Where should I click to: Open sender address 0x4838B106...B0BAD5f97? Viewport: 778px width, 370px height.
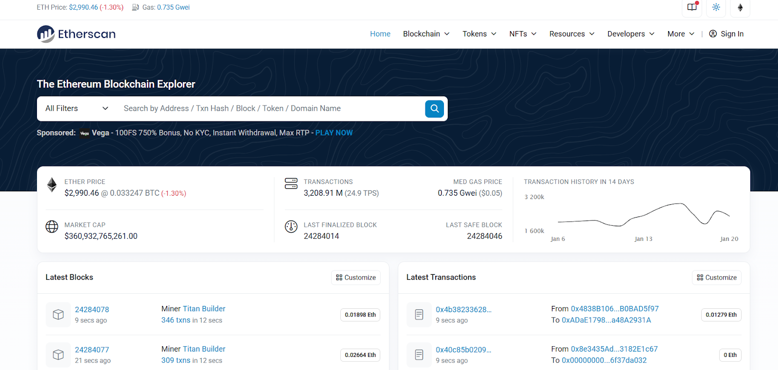(x=615, y=309)
